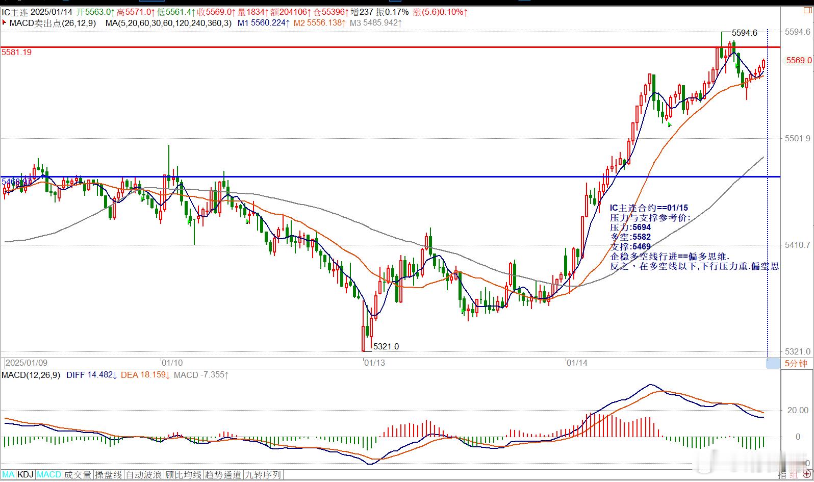Image resolution: width=814 pixels, height=482 pixels.
Task: Click the 仓55396 open interest value
Action: click(x=331, y=12)
